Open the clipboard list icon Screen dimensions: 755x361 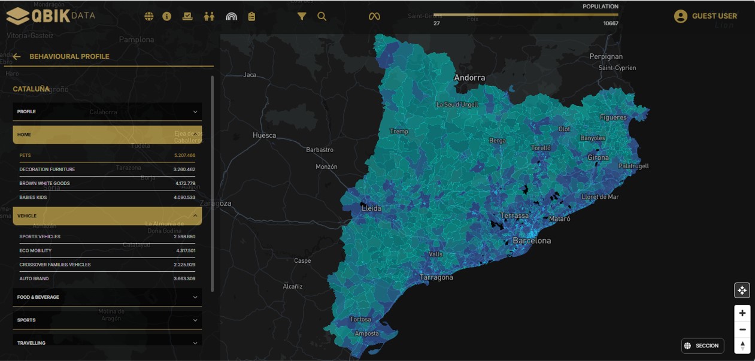(251, 16)
